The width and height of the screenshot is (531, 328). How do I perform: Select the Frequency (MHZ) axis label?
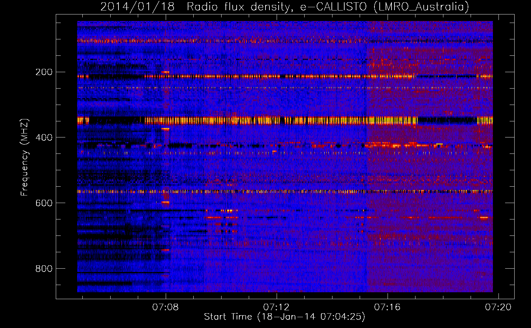pos(25,157)
